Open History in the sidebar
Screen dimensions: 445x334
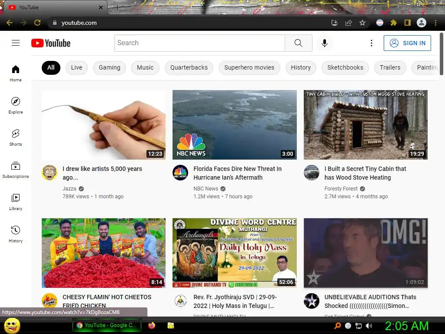(x=16, y=234)
